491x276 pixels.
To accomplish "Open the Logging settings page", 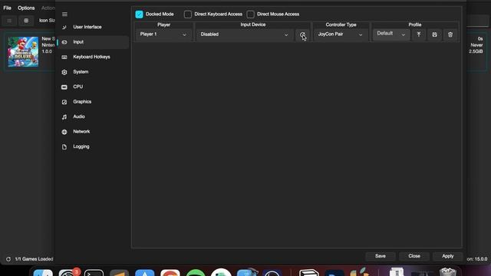I will pyautogui.click(x=93, y=146).
